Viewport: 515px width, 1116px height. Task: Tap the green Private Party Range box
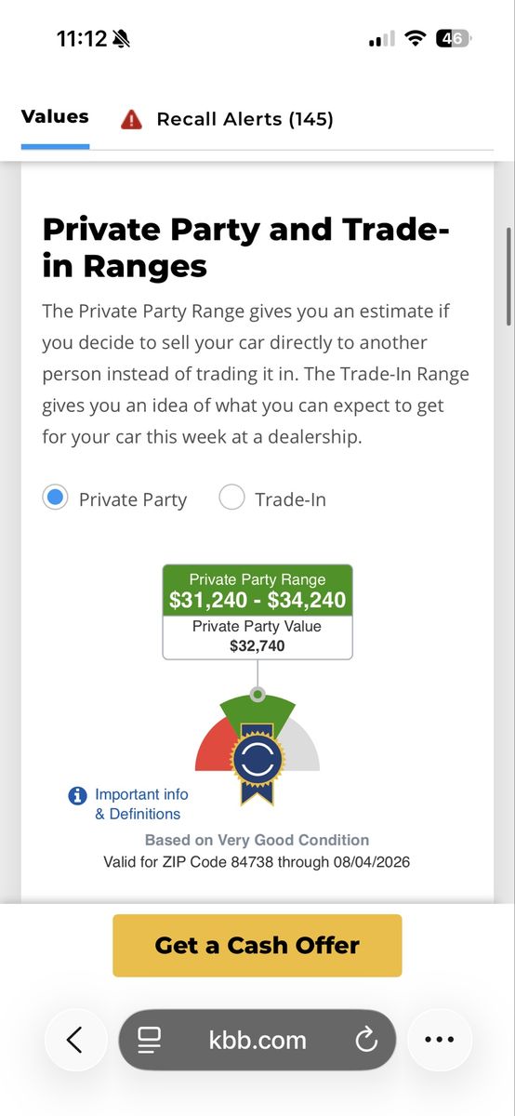tap(257, 591)
